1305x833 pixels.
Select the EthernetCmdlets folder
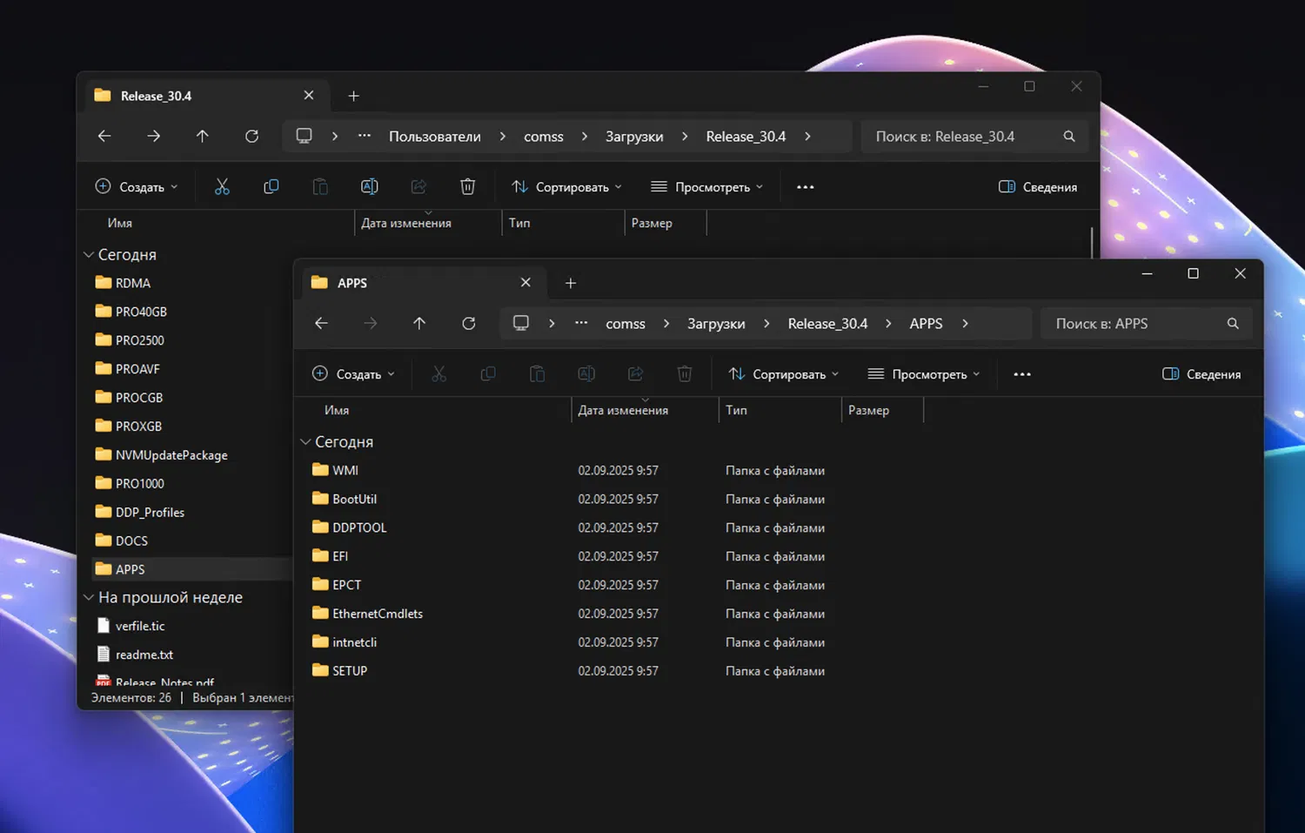point(378,614)
